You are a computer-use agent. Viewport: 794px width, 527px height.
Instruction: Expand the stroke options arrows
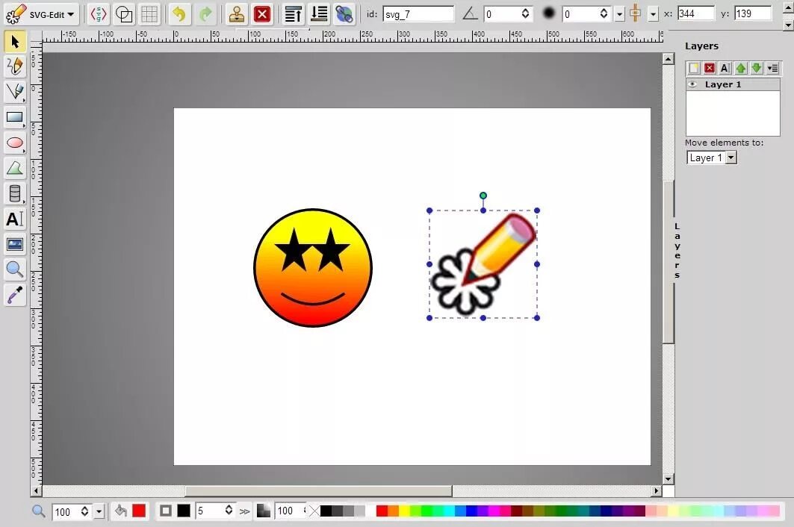pyautogui.click(x=244, y=512)
